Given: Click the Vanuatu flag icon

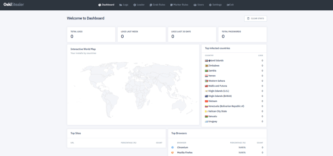Looking at the screenshot, I should pos(206,116).
